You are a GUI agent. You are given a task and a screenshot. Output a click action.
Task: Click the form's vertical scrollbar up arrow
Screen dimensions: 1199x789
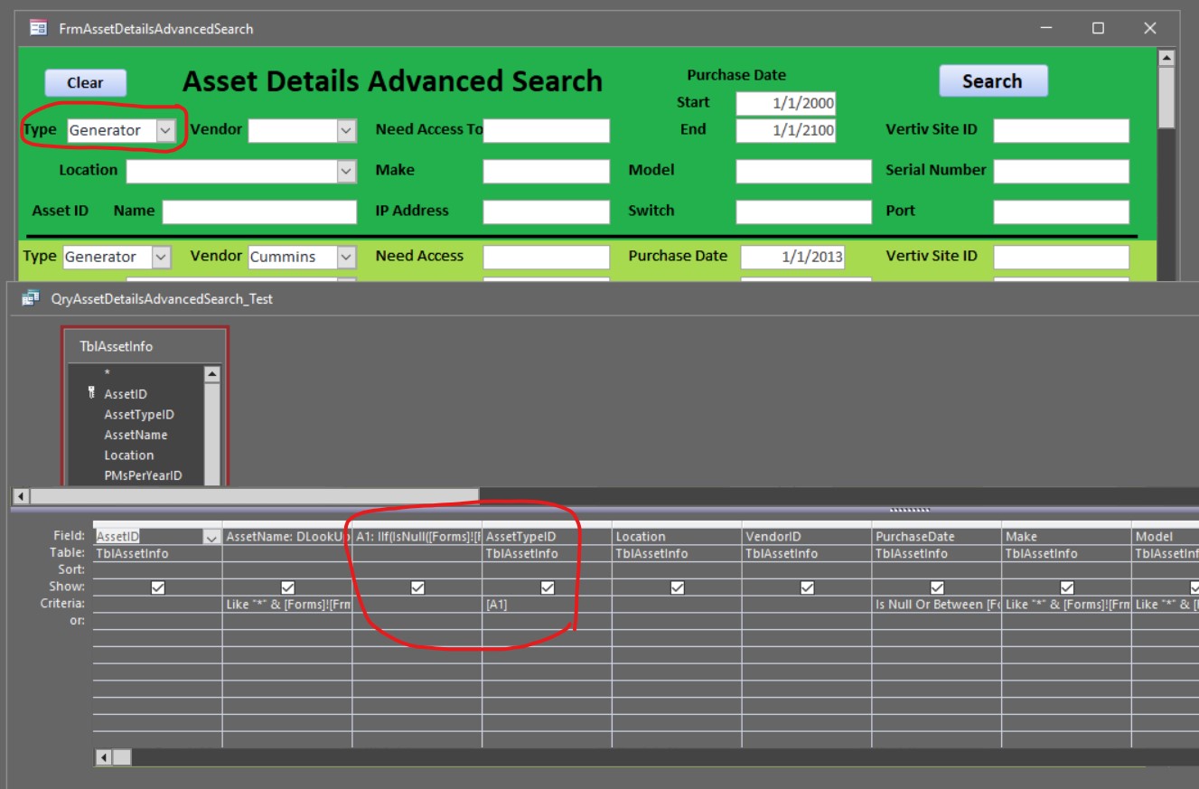click(1166, 58)
